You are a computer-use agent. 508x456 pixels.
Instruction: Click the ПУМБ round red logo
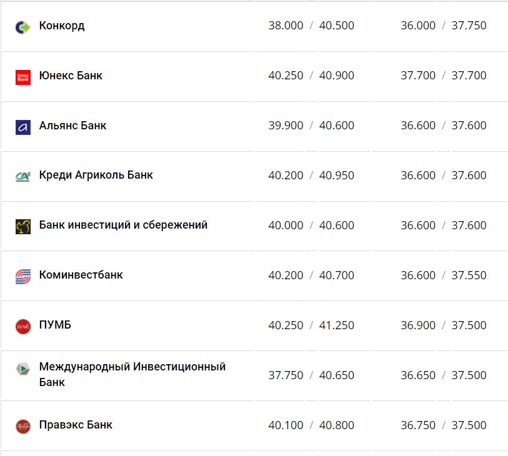[x=23, y=326]
